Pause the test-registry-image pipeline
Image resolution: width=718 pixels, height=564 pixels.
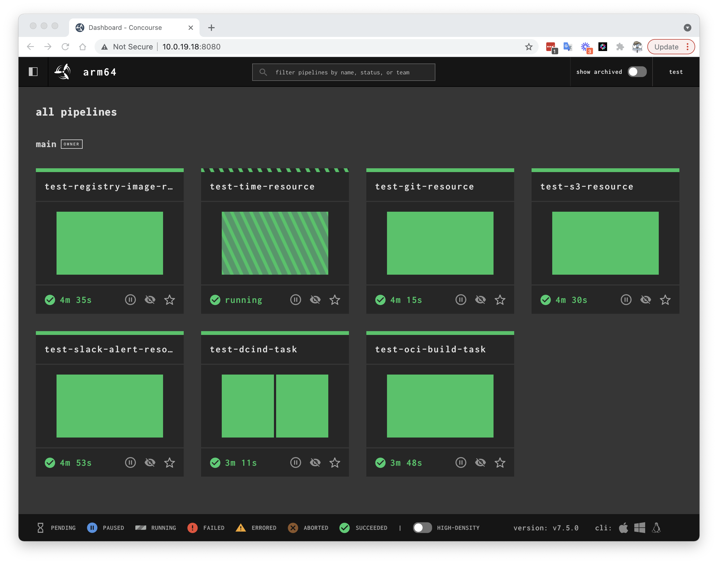pos(130,300)
